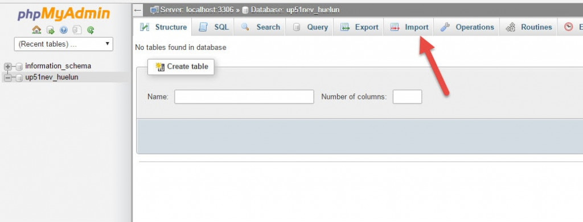Click the Routines gears icon
583x222 pixels.
tap(511, 27)
